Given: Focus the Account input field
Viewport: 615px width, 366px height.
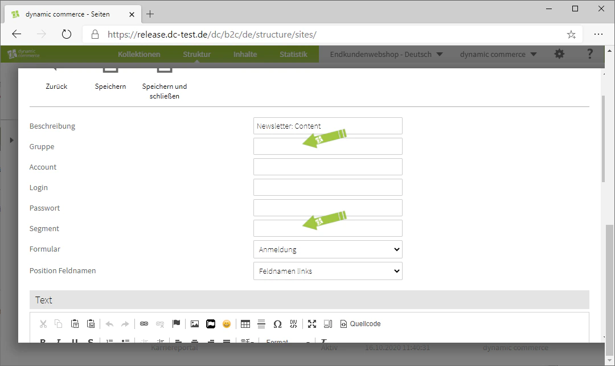Looking at the screenshot, I should tap(328, 167).
